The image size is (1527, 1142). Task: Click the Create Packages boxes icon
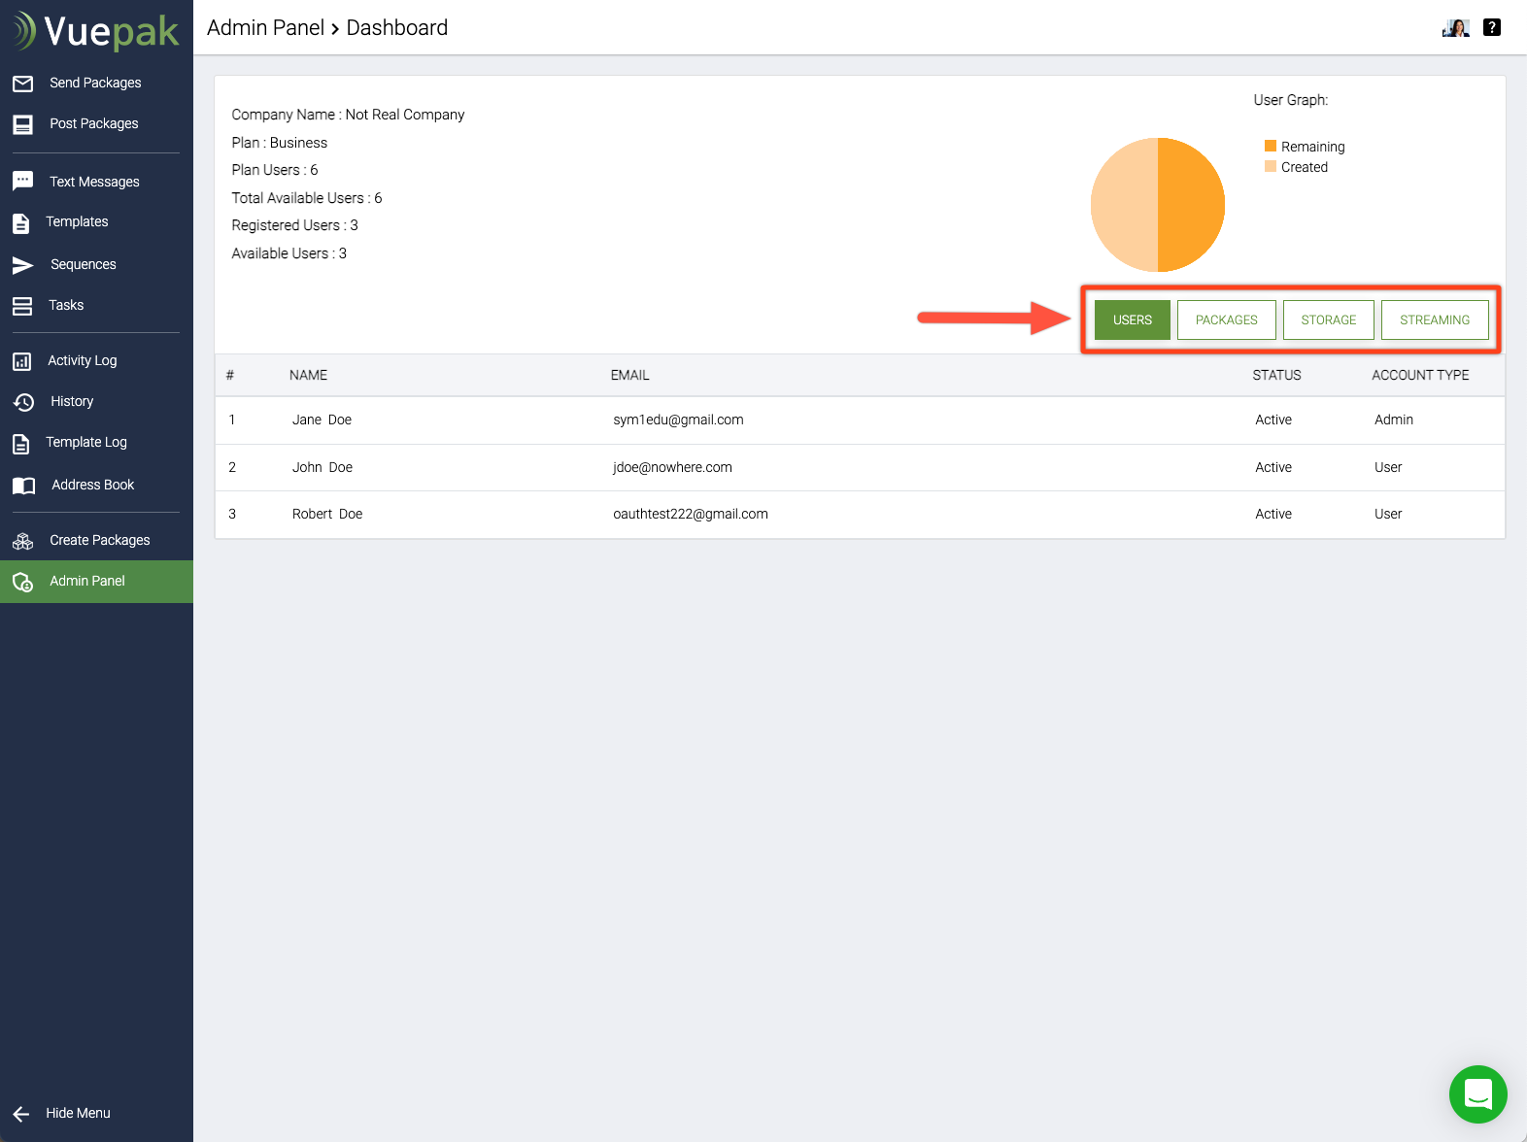(23, 541)
